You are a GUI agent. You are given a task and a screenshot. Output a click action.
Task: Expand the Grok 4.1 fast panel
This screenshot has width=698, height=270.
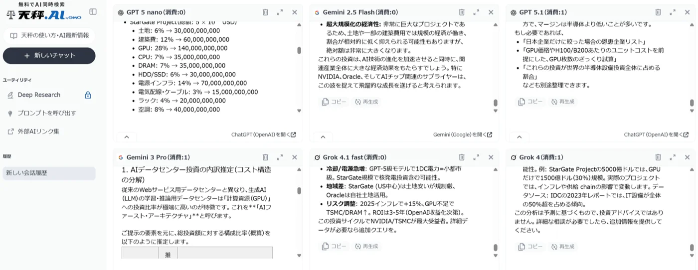click(476, 157)
